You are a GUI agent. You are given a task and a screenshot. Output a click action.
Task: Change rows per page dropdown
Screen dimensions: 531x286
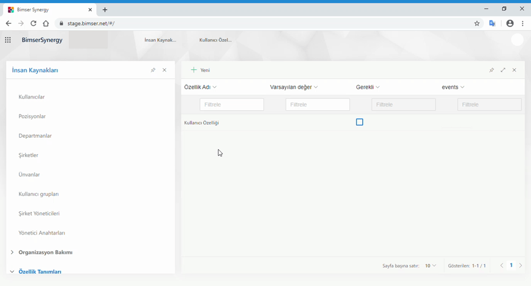pos(431,266)
